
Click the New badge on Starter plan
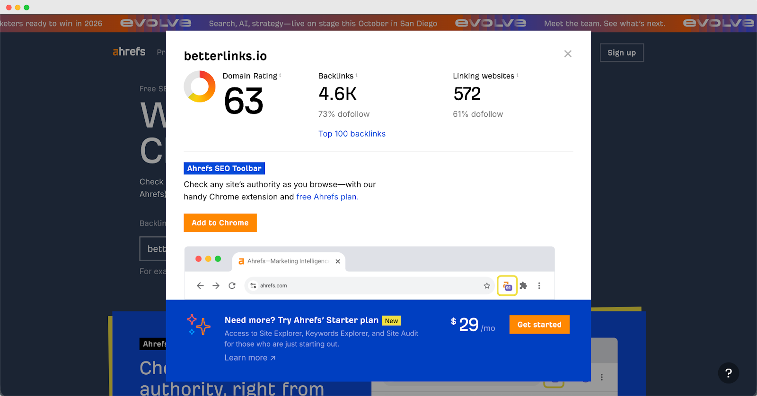click(391, 321)
